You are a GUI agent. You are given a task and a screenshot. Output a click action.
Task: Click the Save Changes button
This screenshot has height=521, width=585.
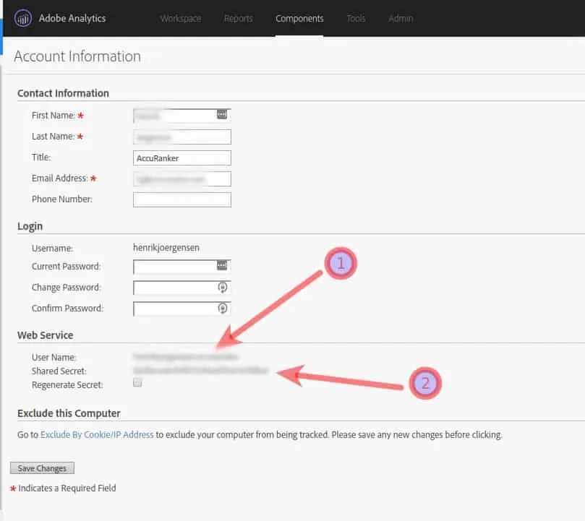click(x=41, y=468)
